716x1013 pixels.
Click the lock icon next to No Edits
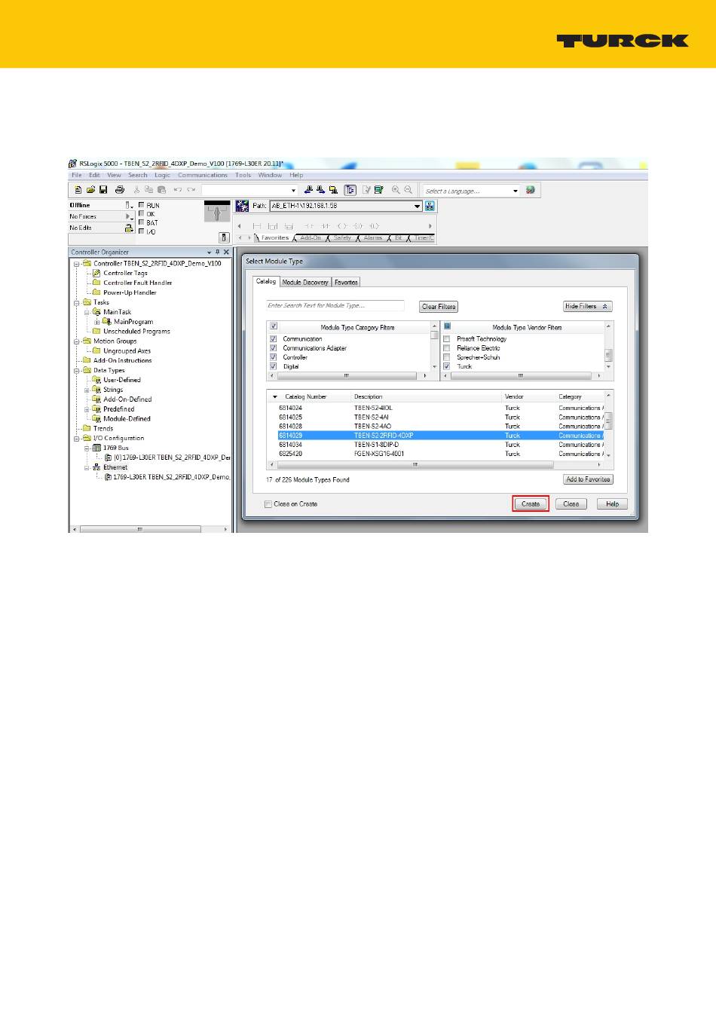click(x=128, y=228)
